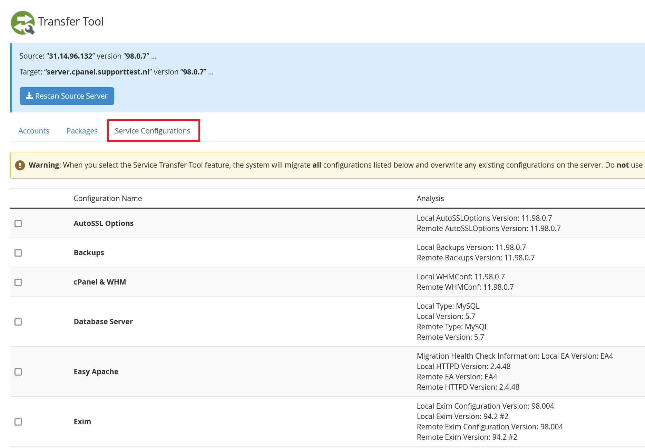This screenshot has height=448, width=645.
Task: Click Local Backups Version text
Action: 471,248
